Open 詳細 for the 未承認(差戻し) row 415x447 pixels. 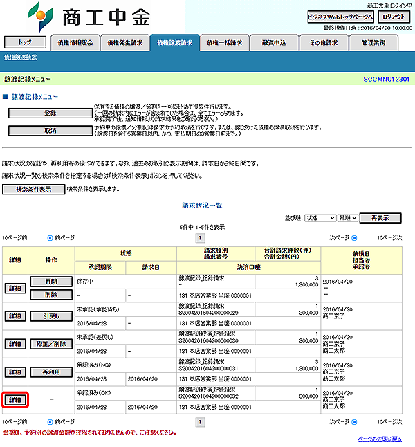coord(15,344)
